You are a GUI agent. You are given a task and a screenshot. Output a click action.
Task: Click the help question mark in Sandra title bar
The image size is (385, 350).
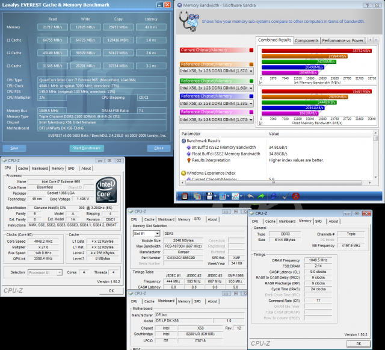pyautogui.click(x=368, y=5)
